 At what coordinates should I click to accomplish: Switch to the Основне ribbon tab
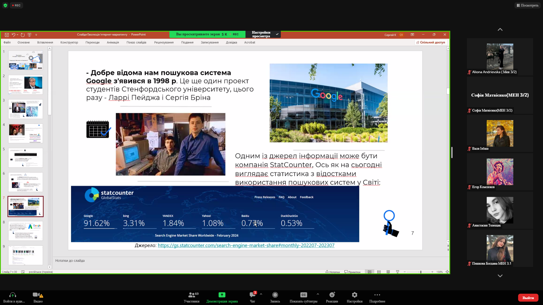[23, 42]
